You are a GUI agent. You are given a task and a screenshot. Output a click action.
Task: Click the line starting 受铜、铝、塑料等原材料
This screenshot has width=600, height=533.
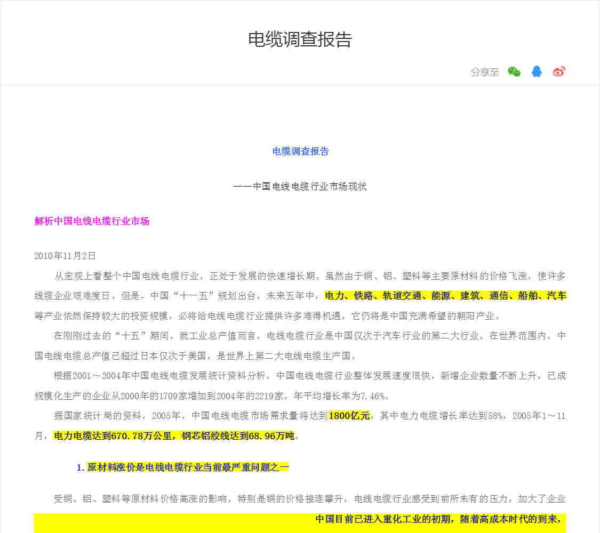pyautogui.click(x=309, y=498)
